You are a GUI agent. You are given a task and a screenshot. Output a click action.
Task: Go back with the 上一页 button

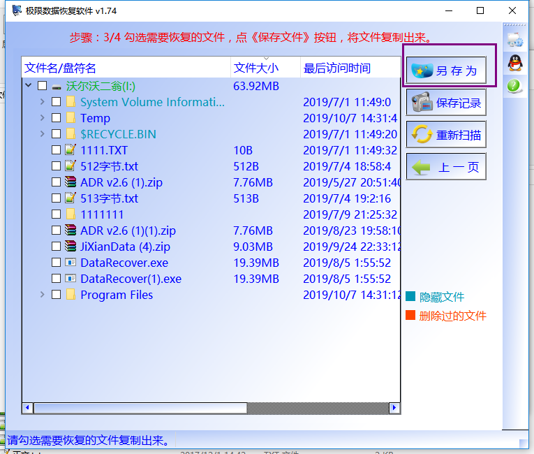point(446,167)
